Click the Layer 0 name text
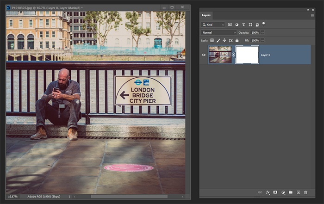This screenshot has height=204, width=324. click(265, 55)
